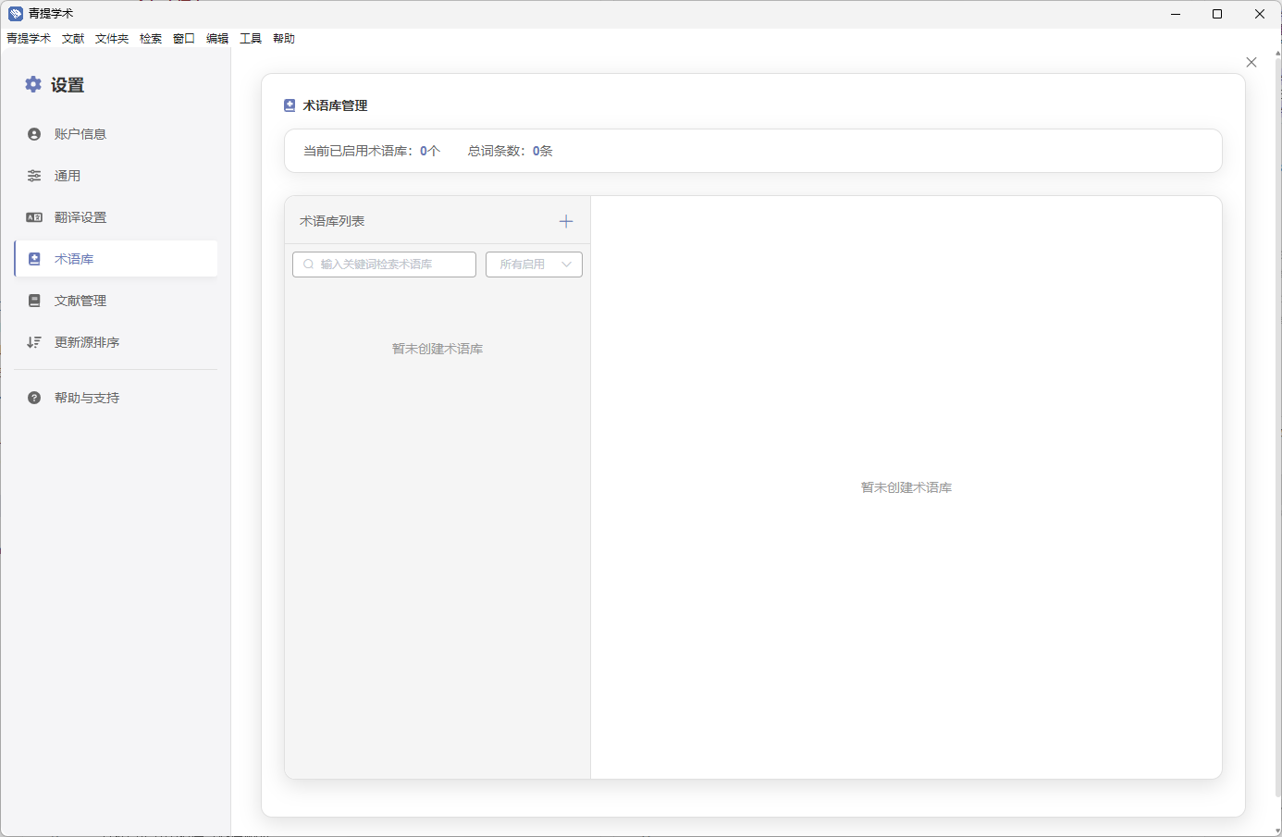The height and width of the screenshot is (837, 1282).
Task: Click the plus icon to add terminology library
Action: [566, 221]
